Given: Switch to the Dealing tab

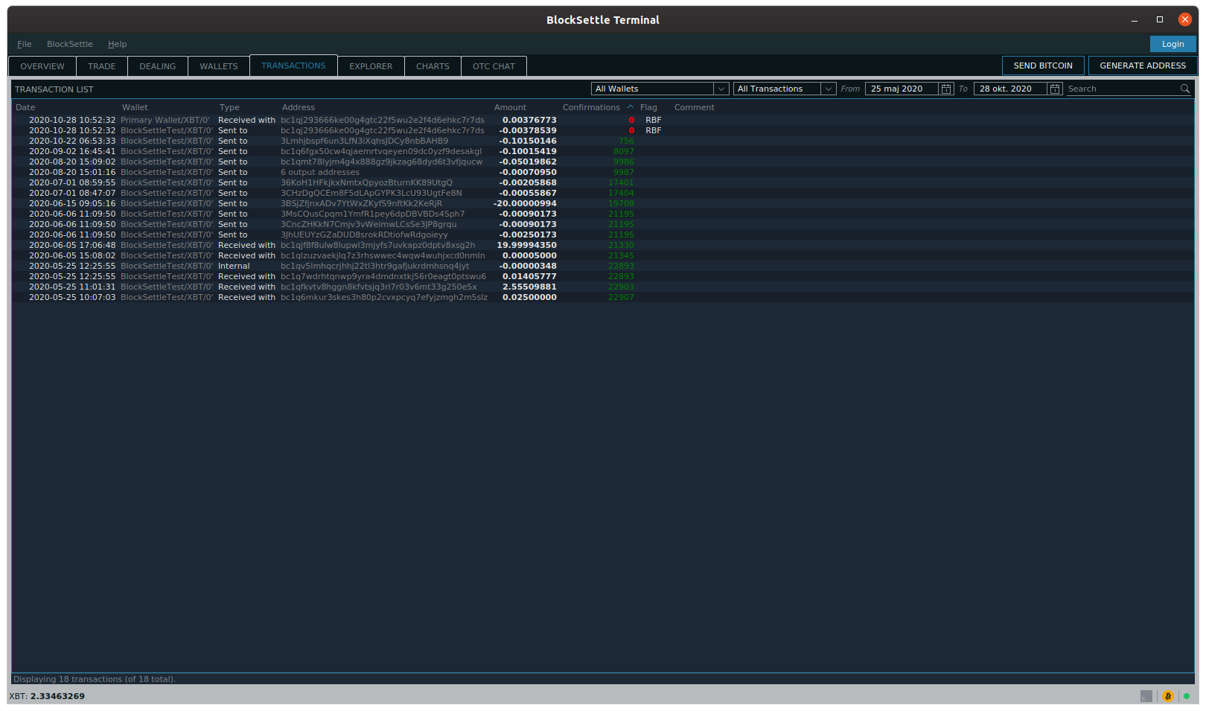Looking at the screenshot, I should coord(158,66).
